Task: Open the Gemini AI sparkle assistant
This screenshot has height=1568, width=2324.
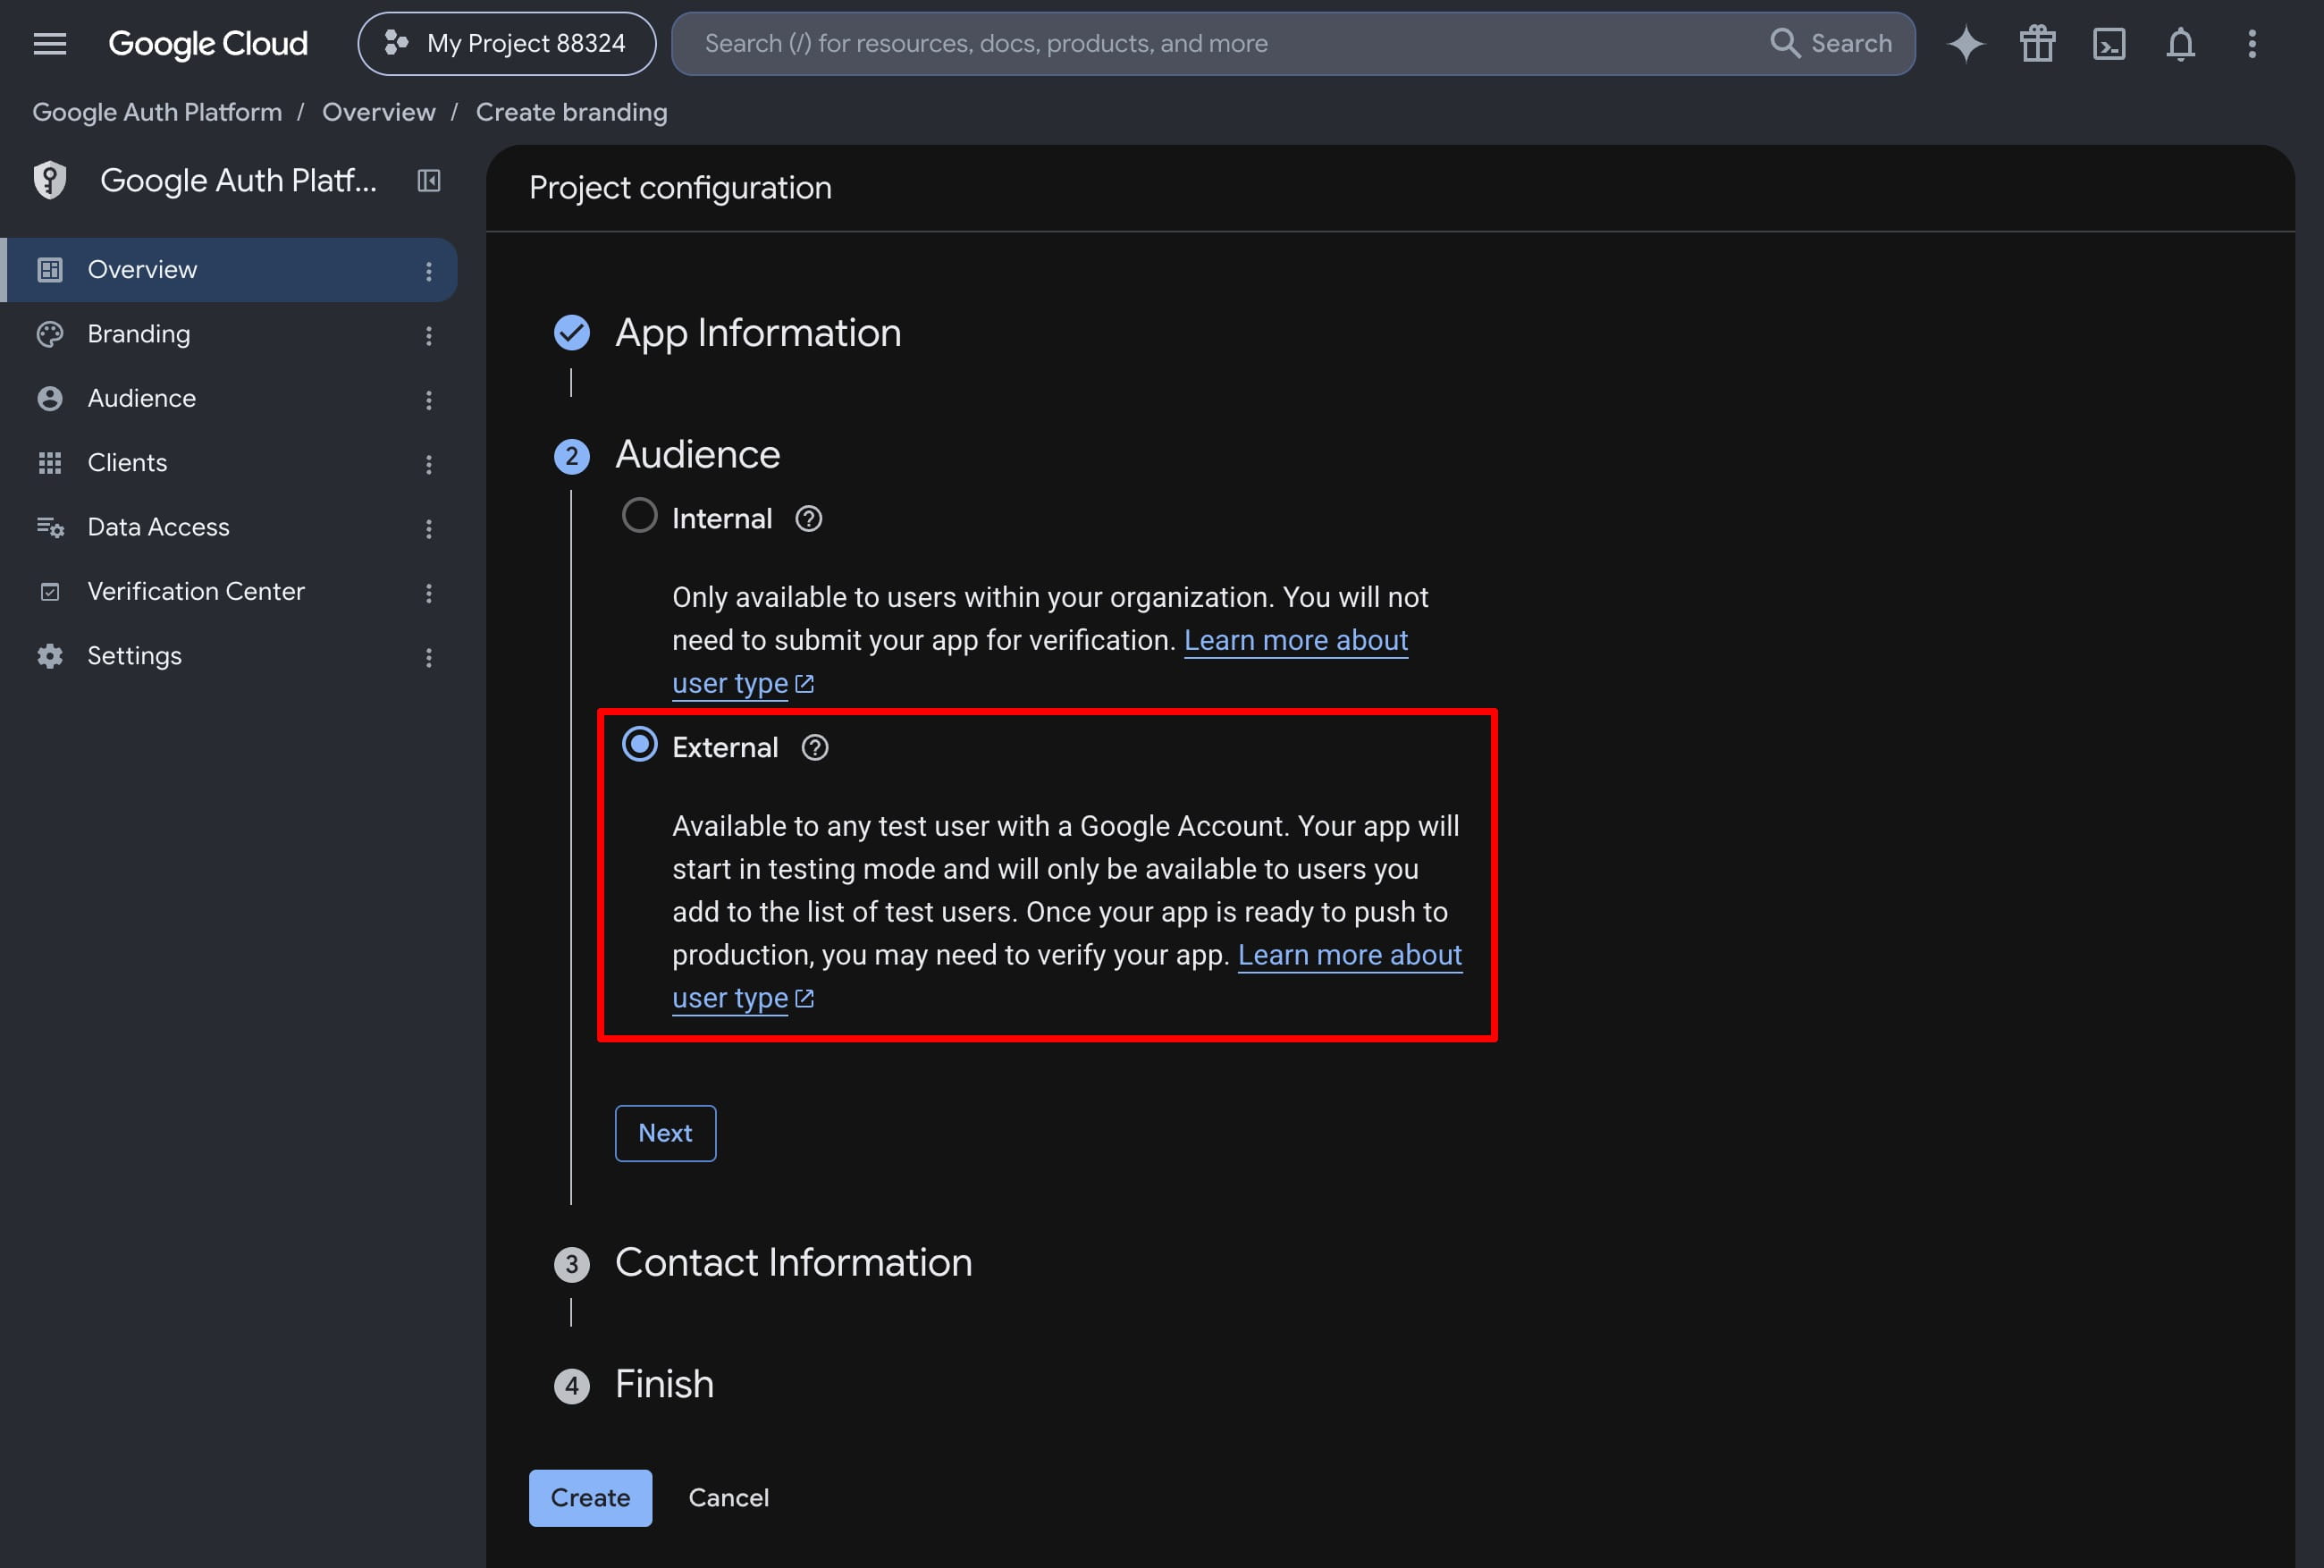Action: (x=1966, y=44)
